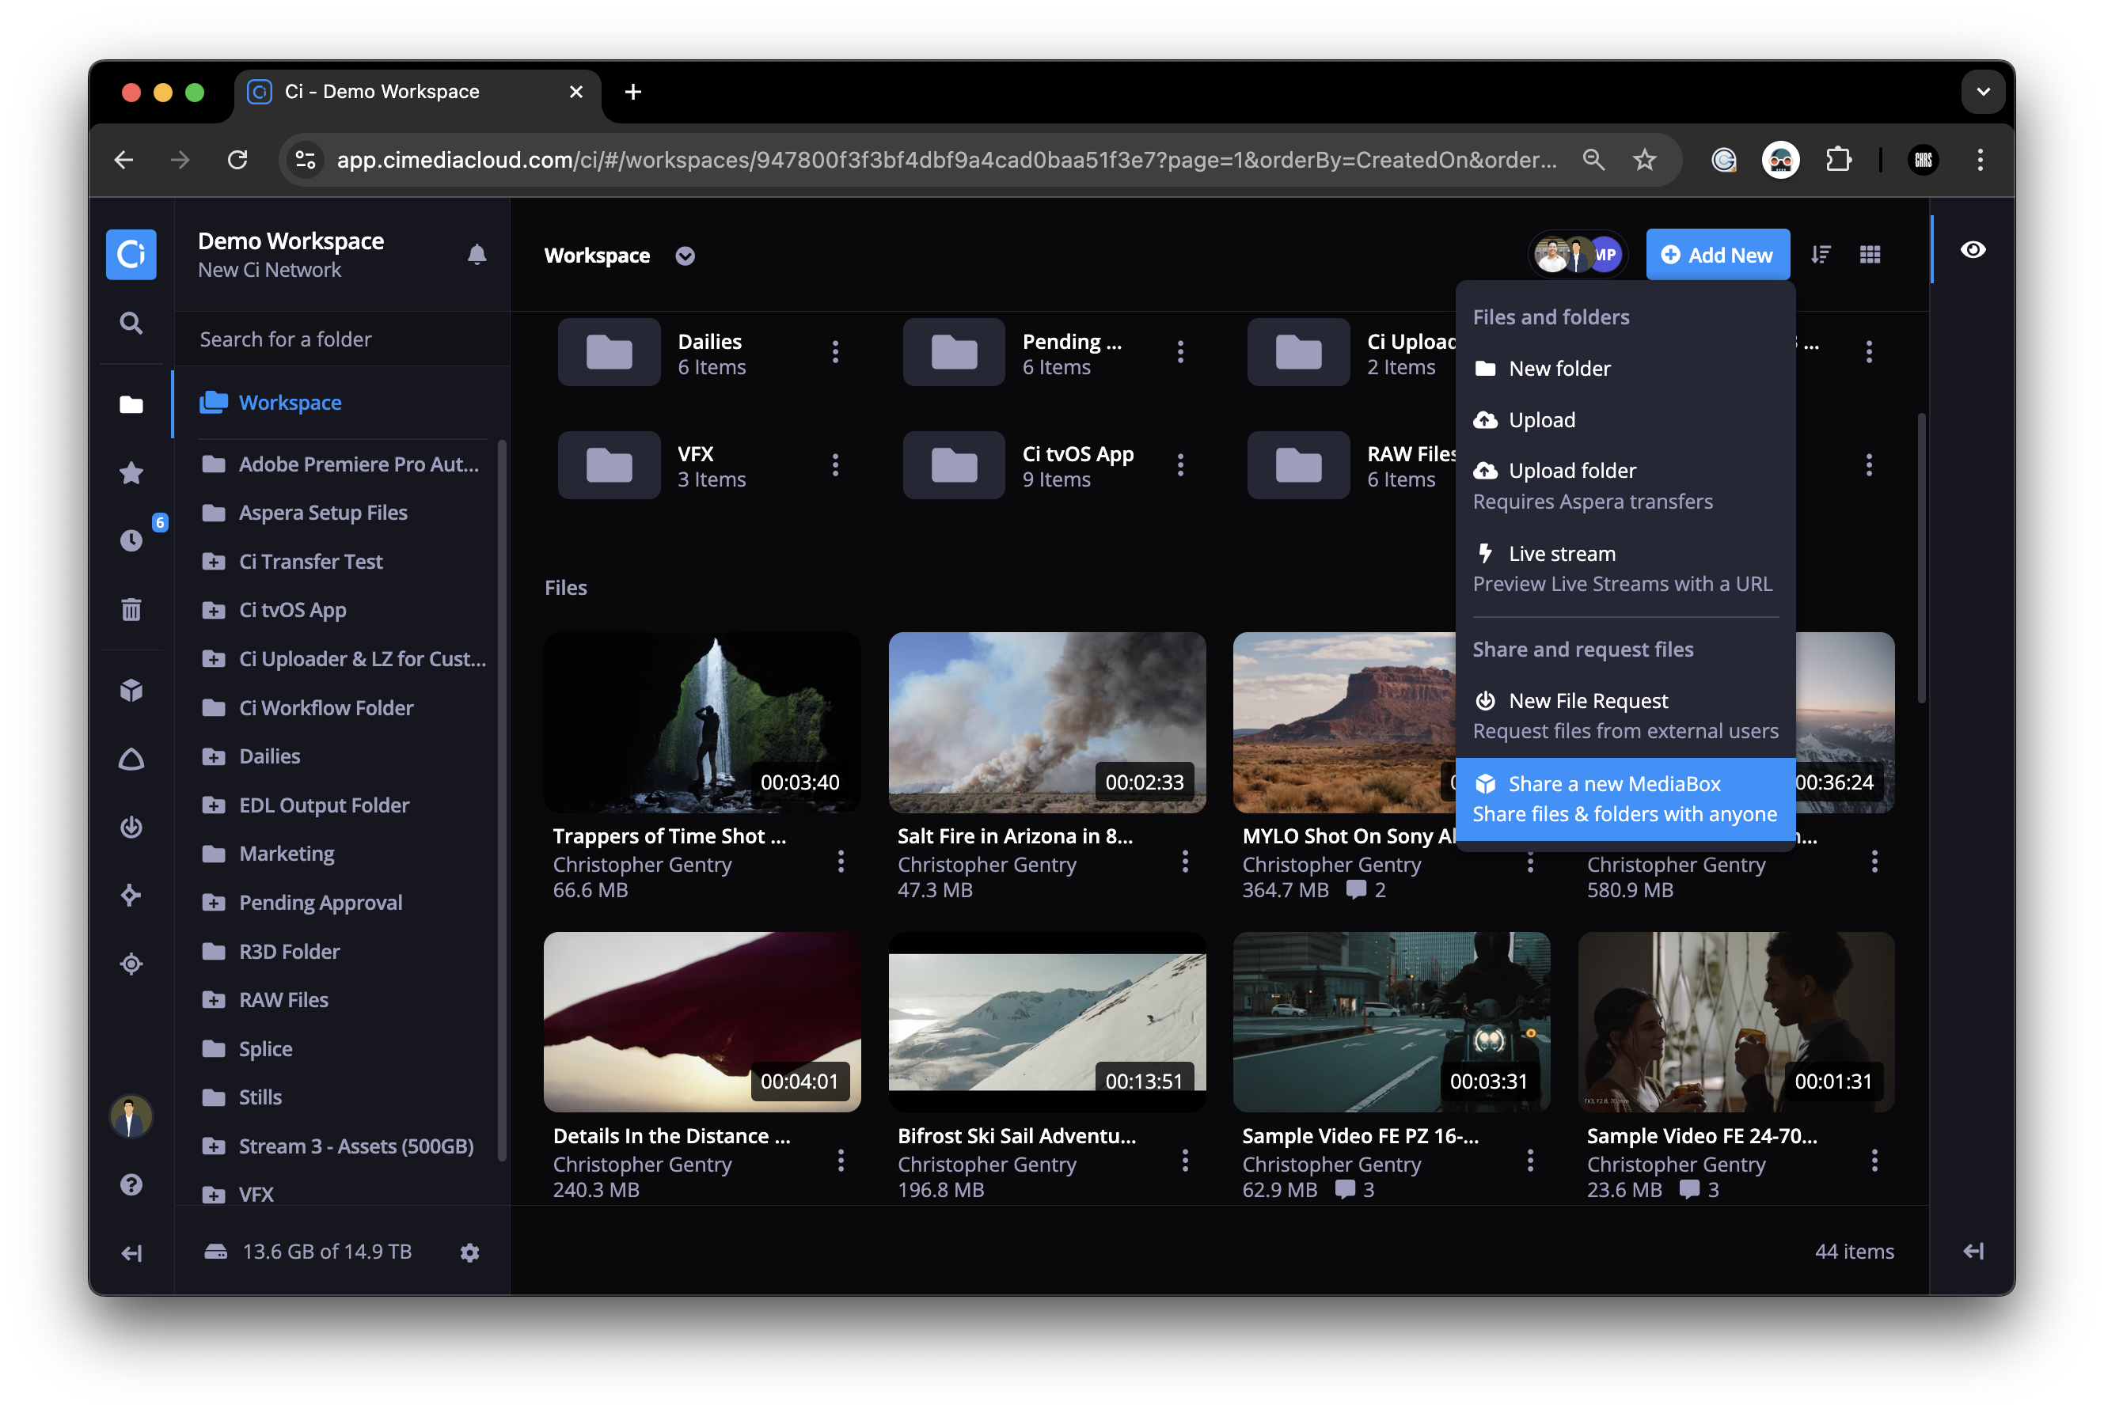The image size is (2104, 1413).
Task: Choose Upload folder menu option
Action: pos(1624,486)
